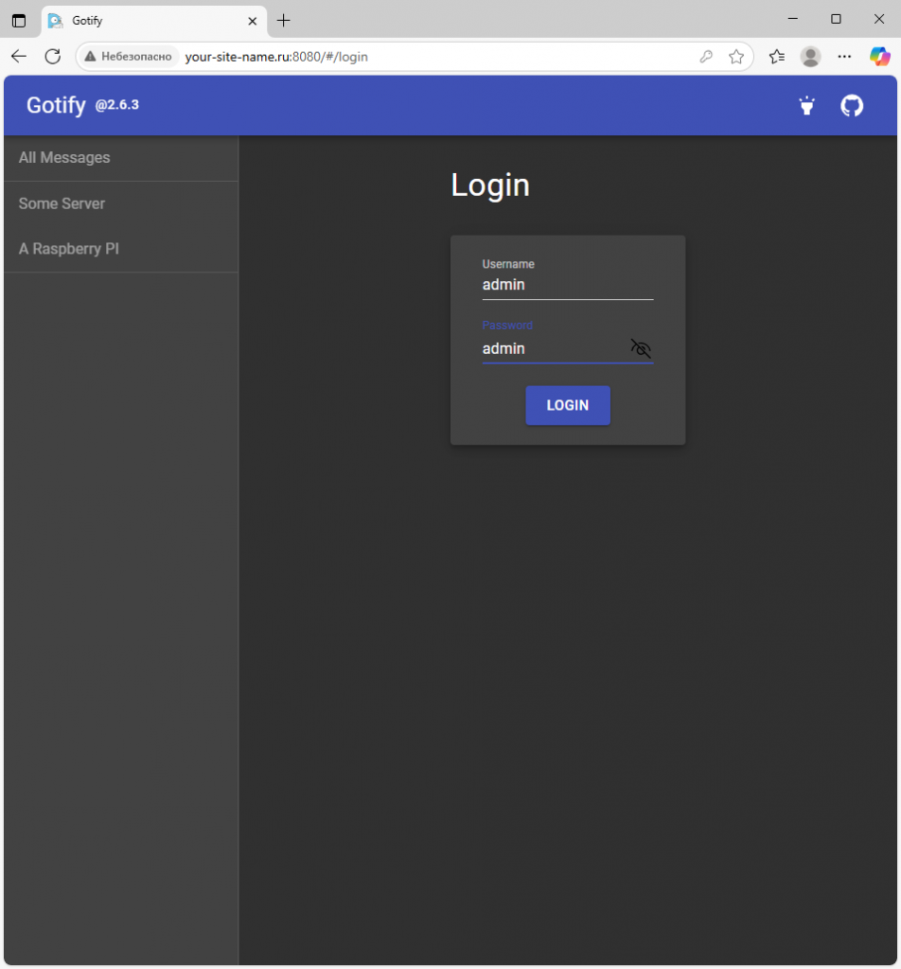Screen dimensions: 901x969
Task: Click version label @2.6.3
Action: 116,105
